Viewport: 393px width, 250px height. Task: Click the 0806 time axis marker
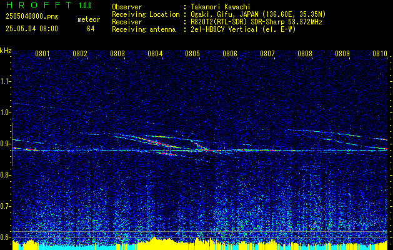click(230, 53)
